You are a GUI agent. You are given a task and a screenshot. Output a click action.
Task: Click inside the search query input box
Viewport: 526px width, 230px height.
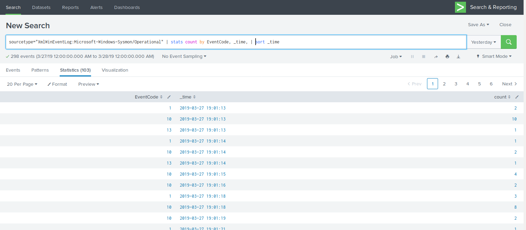pos(345,42)
